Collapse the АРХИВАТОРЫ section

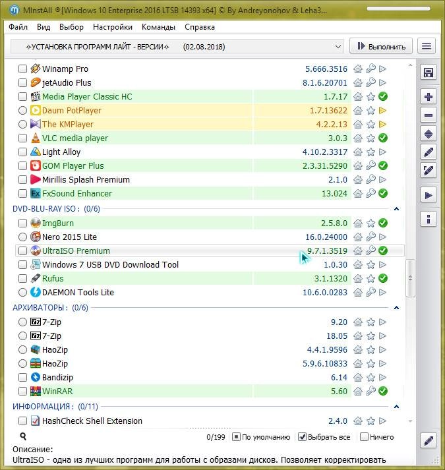tap(396, 308)
